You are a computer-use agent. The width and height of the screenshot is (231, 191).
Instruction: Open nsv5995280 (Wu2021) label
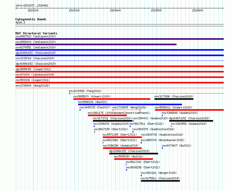(x=129, y=156)
